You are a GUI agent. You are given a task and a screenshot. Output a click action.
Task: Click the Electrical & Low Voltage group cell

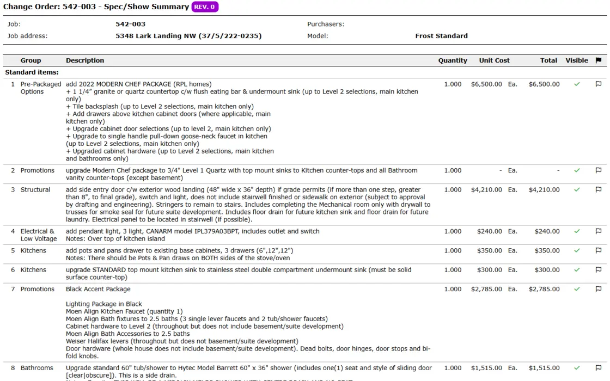tap(39, 235)
